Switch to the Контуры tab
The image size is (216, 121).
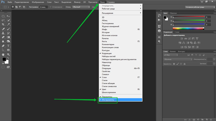pyautogui.click(x=181, y=52)
